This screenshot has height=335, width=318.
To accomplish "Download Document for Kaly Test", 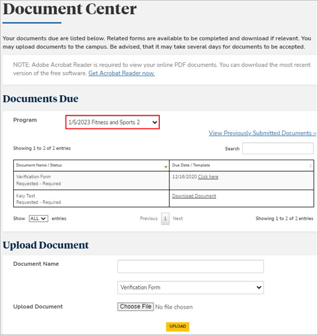I will (x=194, y=196).
